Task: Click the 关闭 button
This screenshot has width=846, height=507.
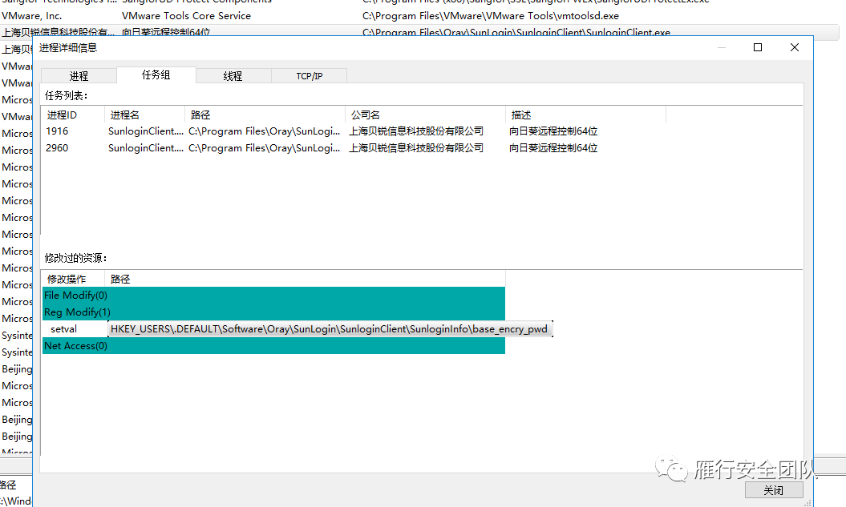Action: [774, 490]
